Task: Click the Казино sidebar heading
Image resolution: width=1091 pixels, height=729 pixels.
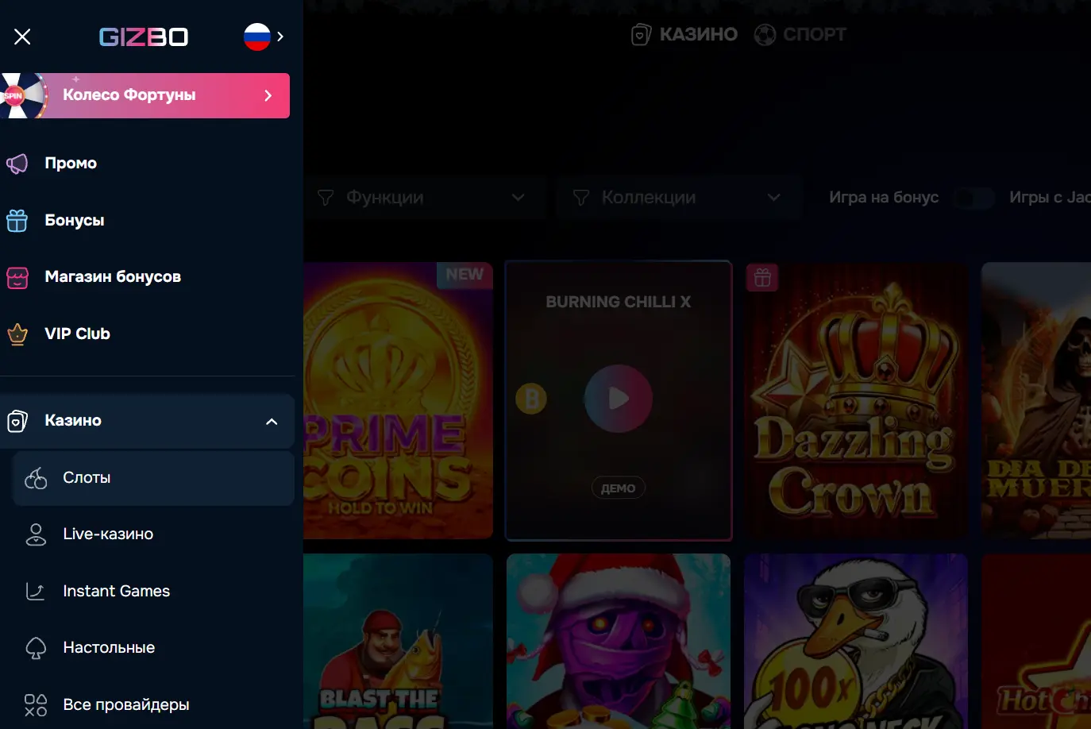Action: pos(73,420)
